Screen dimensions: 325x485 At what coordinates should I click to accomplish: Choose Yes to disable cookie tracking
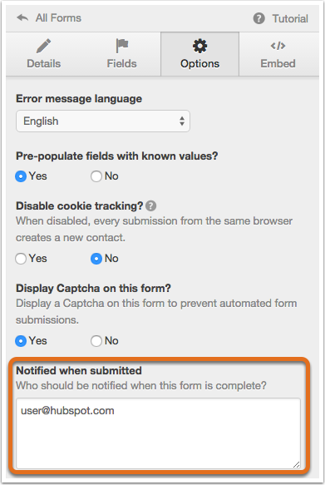coord(21,259)
